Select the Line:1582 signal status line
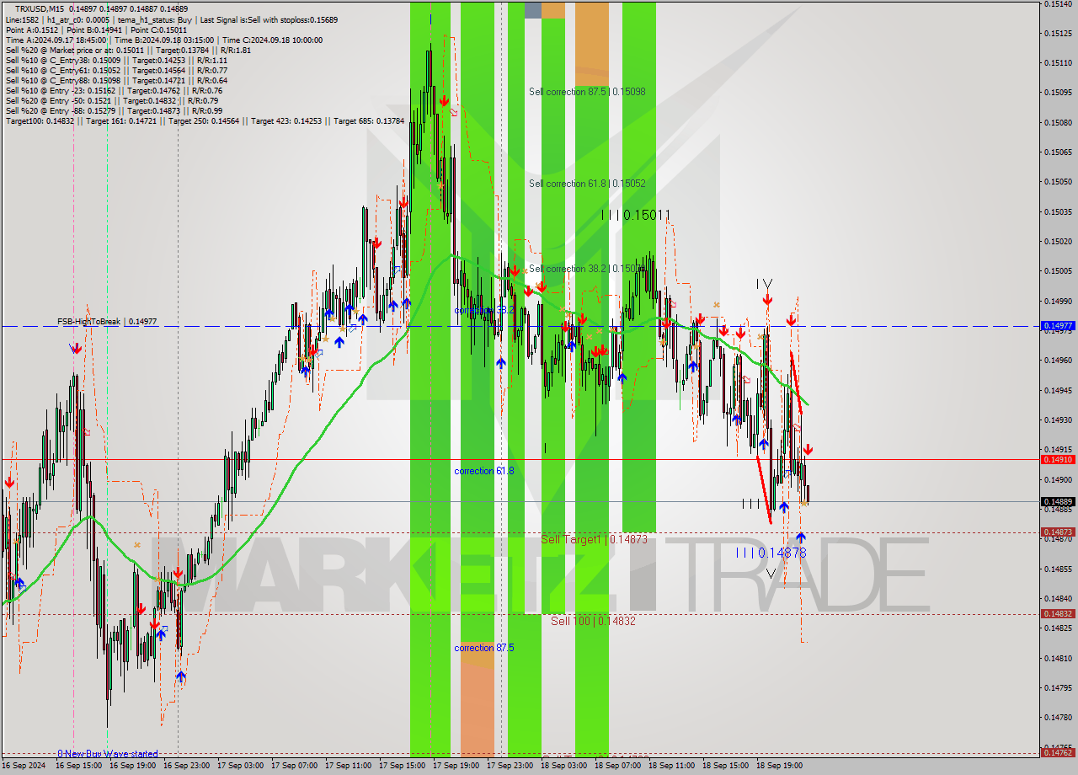This screenshot has height=775, width=1078. (x=171, y=19)
